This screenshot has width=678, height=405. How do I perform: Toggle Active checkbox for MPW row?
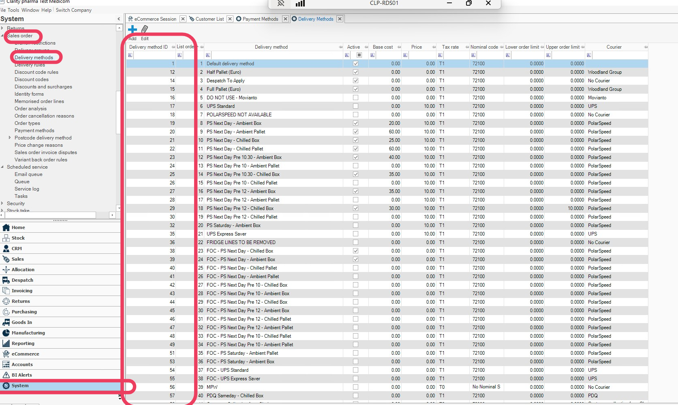point(355,387)
